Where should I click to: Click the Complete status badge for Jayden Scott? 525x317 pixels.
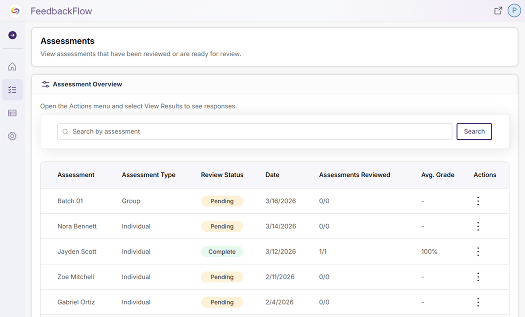[222, 252]
